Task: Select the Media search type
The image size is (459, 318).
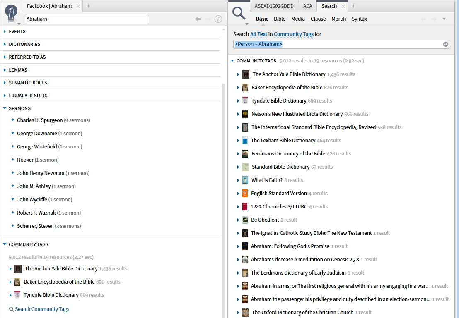Action: pyautogui.click(x=298, y=19)
